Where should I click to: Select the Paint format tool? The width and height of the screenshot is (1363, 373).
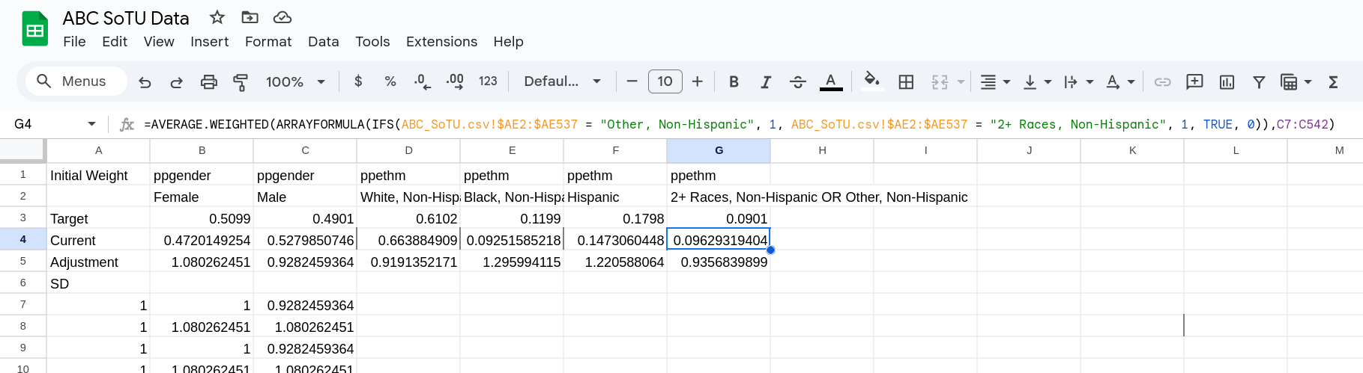click(241, 81)
